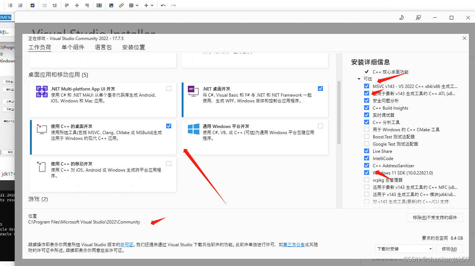Check the .NET Multi-platform App UI 开发 workload
Screen dimensions: 475x266
pyautogui.click(x=169, y=89)
